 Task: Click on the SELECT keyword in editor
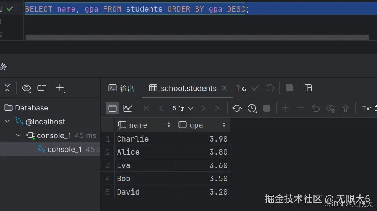(39, 9)
